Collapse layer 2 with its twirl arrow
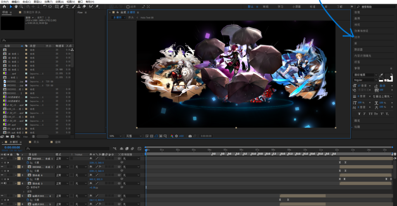 pos(16,167)
